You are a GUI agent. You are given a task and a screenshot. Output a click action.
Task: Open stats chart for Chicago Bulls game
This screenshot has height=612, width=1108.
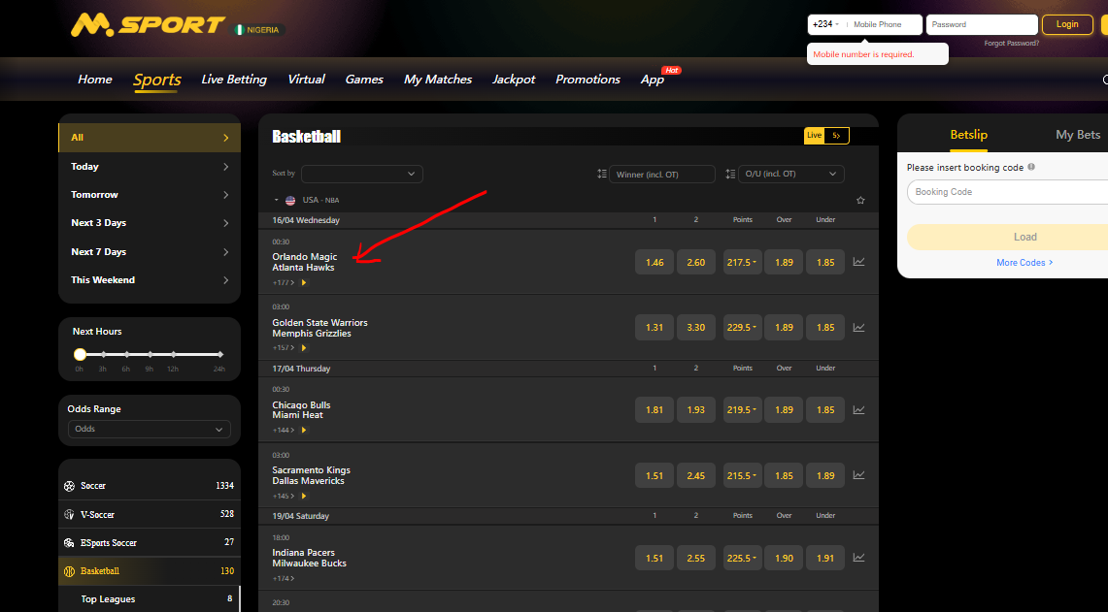tap(858, 410)
